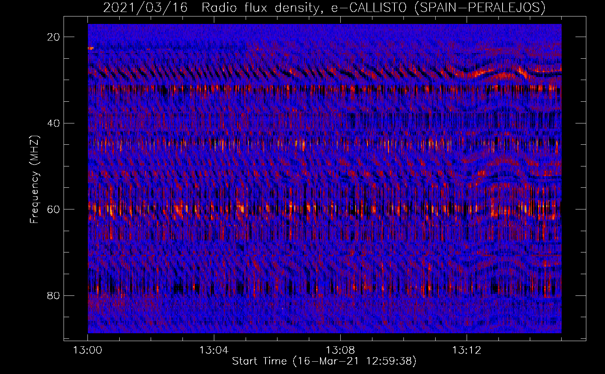605x374 pixels.
Task: Click the 'Frequency (MHZ)' axis label
Action: [34, 180]
